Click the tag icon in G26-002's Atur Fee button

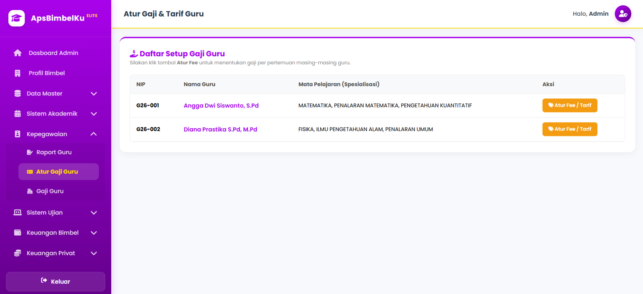[x=551, y=129]
